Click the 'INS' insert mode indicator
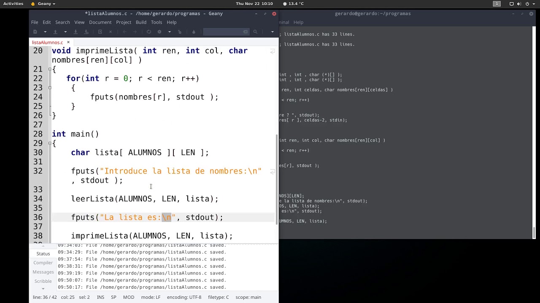This screenshot has height=303, width=540. click(100, 297)
